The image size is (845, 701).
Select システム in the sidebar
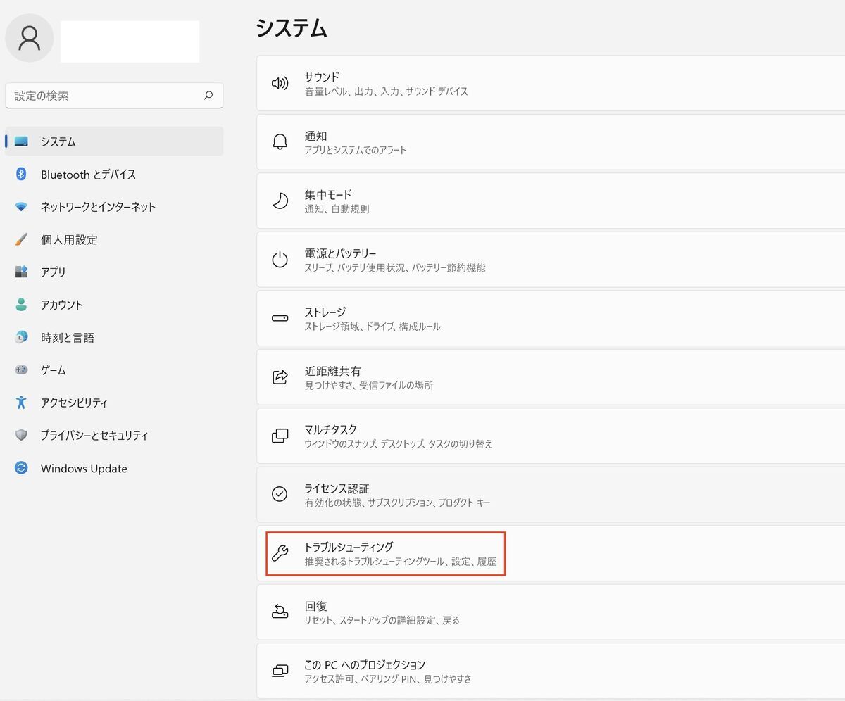click(114, 141)
